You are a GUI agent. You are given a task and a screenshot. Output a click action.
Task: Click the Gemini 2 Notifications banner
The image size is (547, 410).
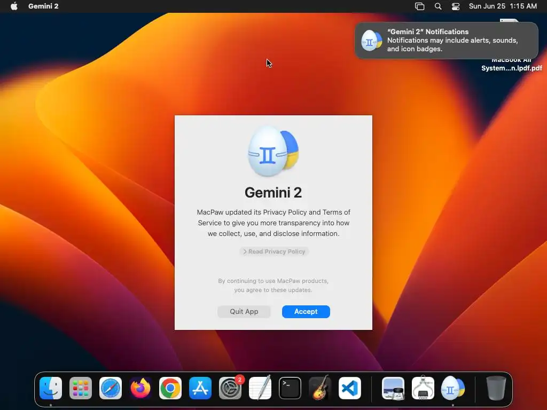446,41
